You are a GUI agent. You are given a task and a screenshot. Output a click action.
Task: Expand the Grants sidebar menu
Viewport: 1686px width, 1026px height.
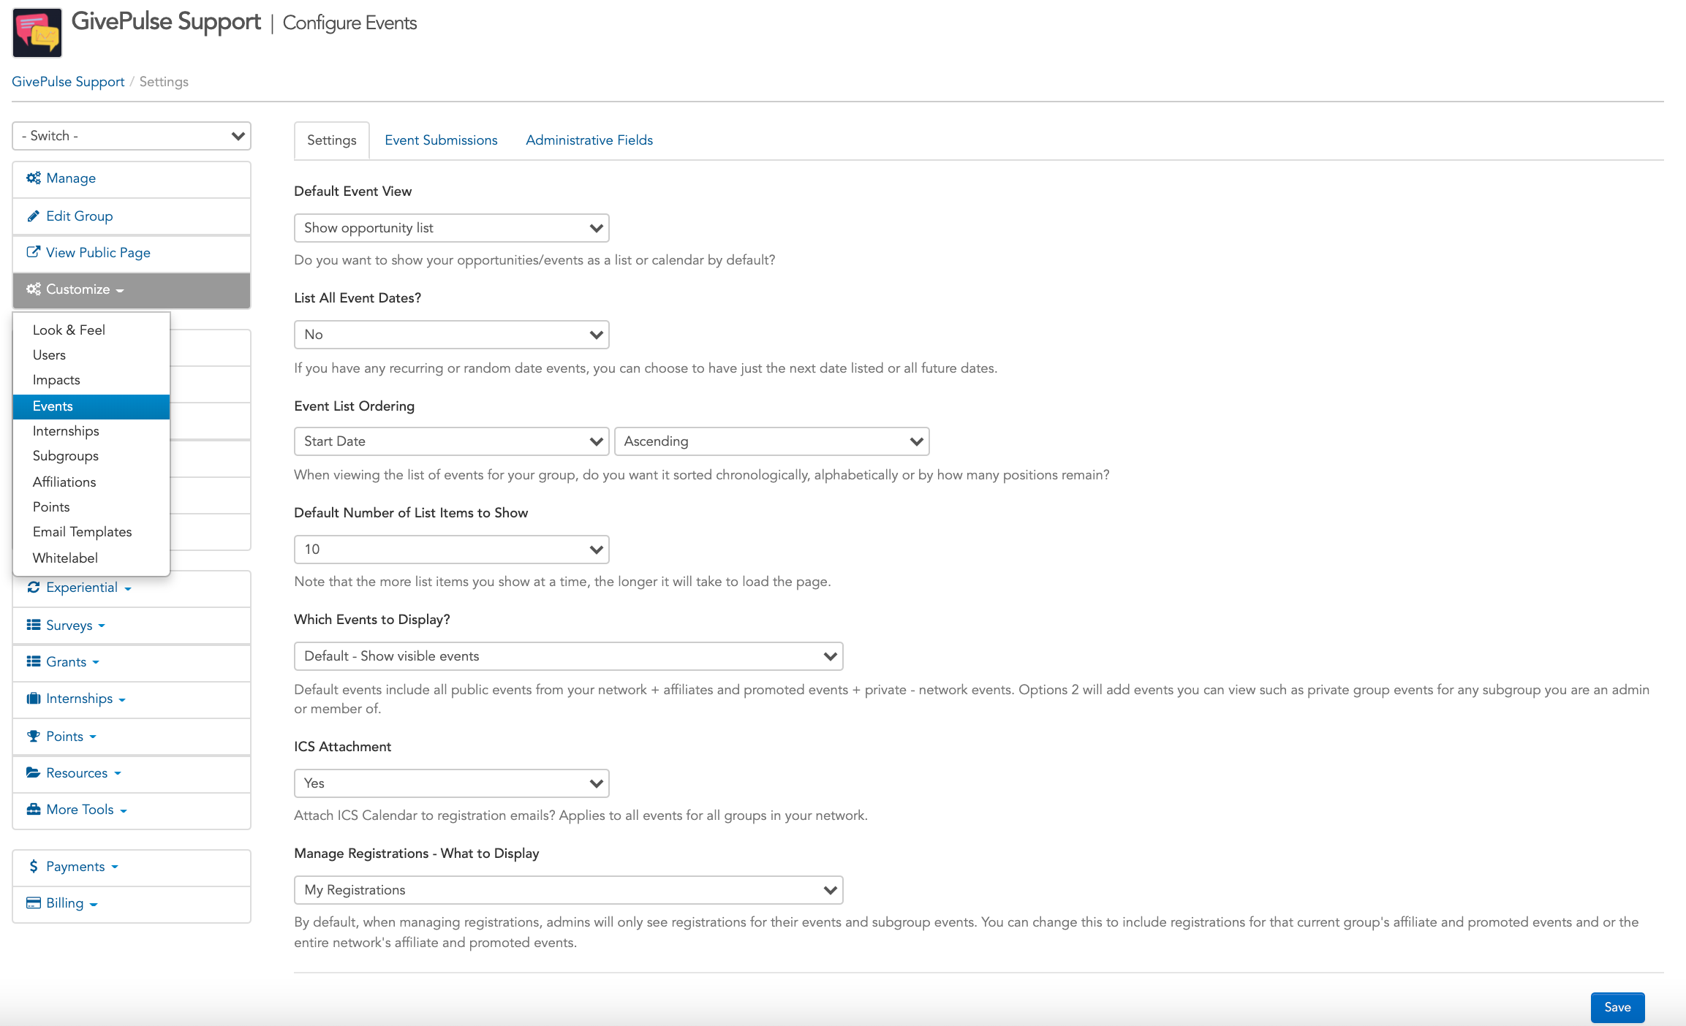pos(132,663)
